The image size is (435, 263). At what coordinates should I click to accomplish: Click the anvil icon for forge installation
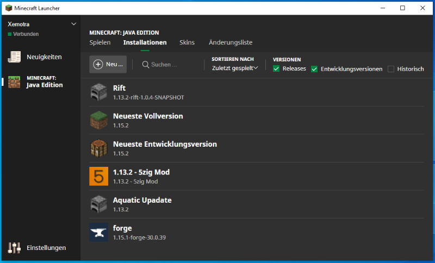(x=98, y=232)
